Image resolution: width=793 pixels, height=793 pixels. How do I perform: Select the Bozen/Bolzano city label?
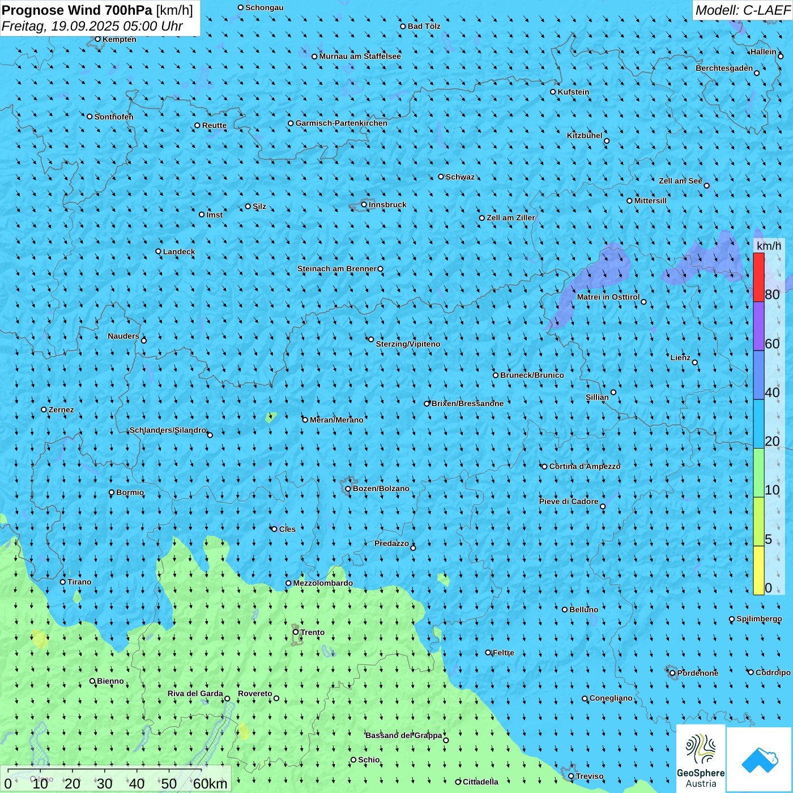[381, 488]
